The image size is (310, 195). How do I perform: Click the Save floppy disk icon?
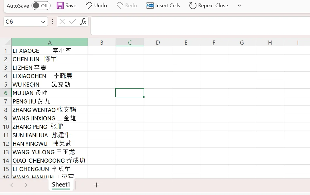(60, 6)
